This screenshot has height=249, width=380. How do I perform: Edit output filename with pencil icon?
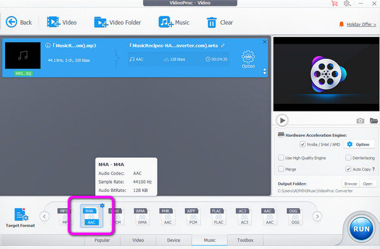[x=223, y=46]
